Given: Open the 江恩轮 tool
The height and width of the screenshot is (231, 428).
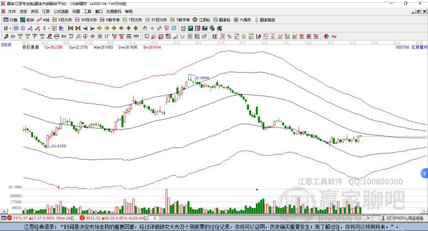Looking at the screenshot, I should tap(201, 20).
